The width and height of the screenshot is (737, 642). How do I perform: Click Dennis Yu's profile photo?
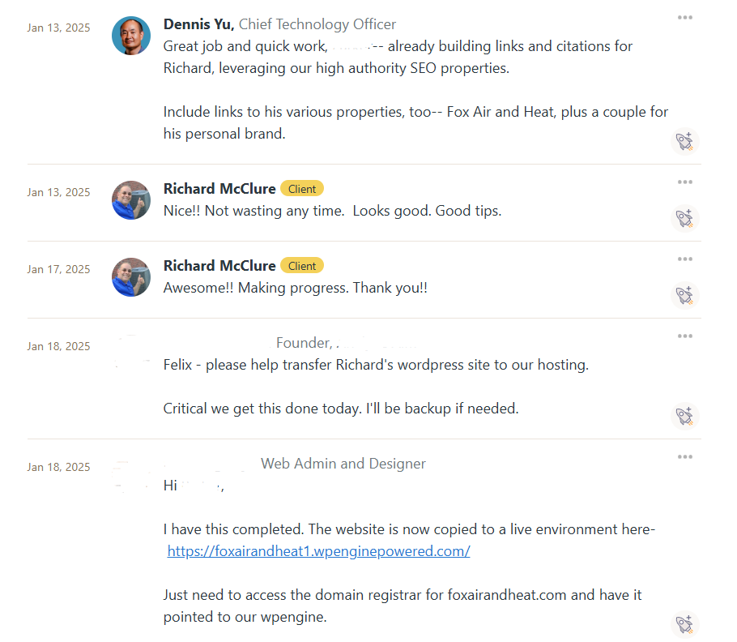click(131, 36)
